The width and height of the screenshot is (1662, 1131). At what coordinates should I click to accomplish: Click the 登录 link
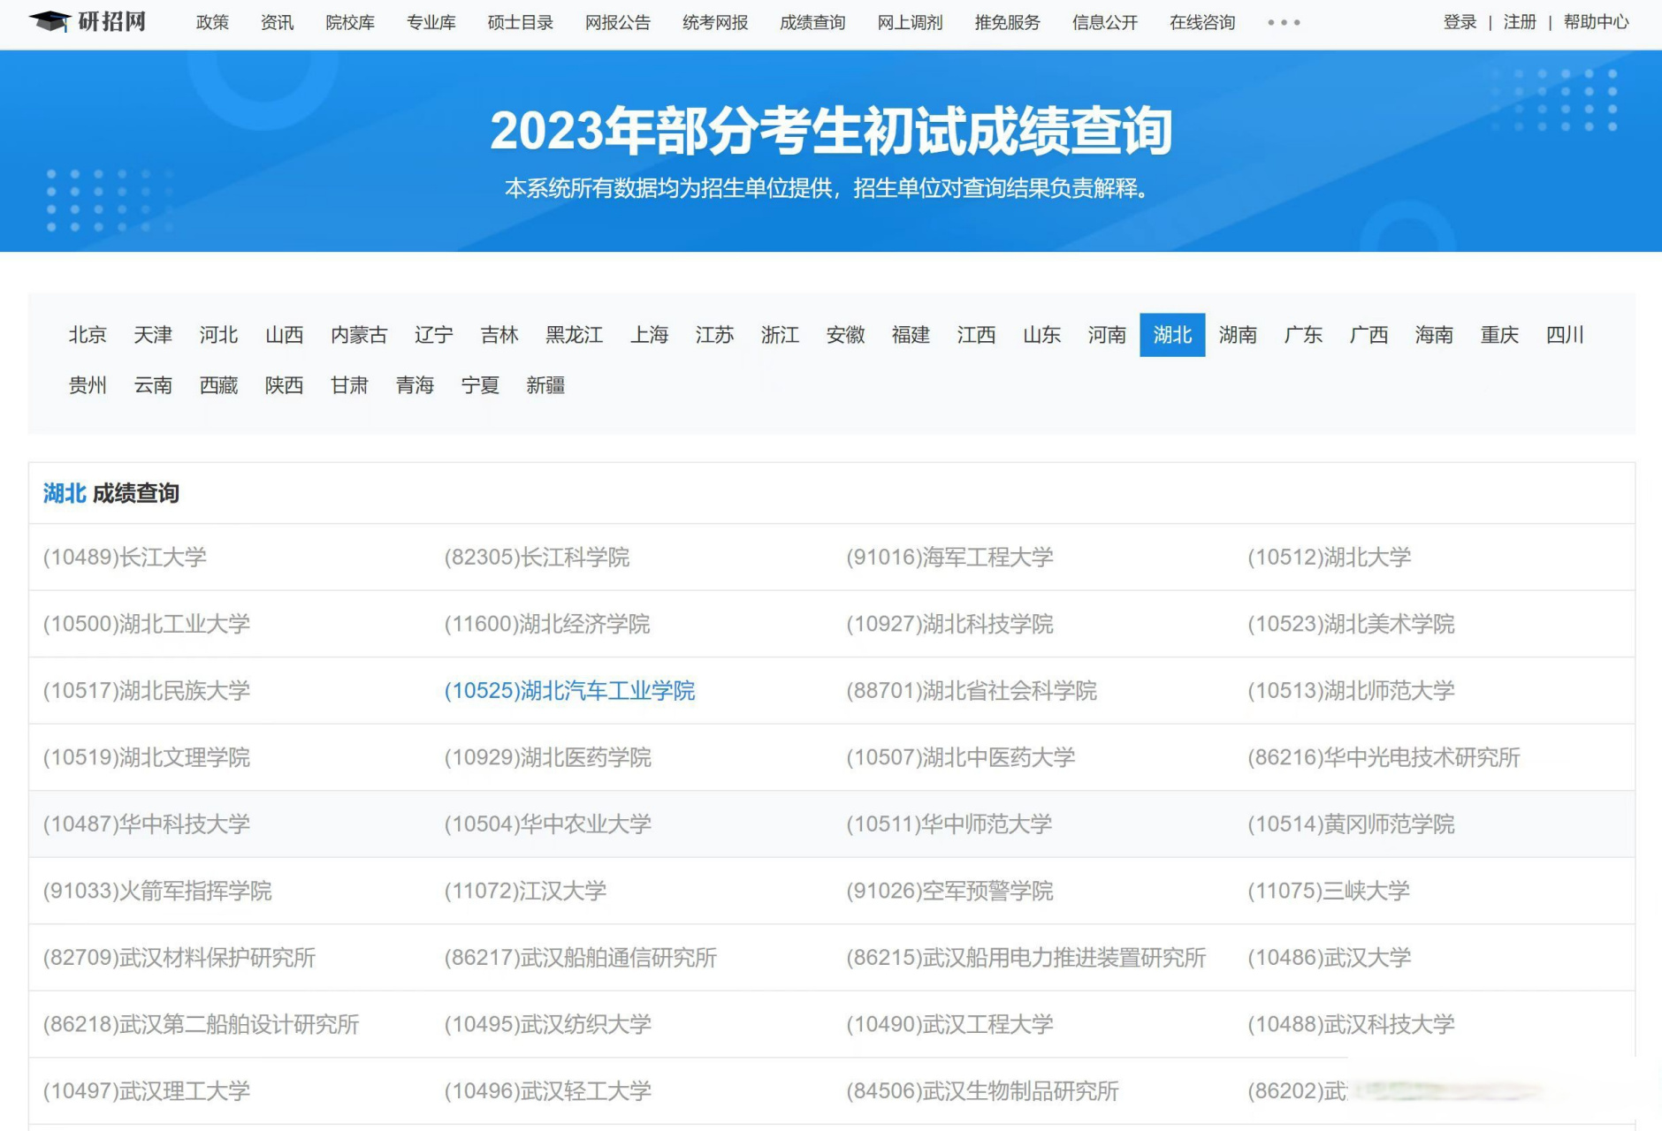click(x=1460, y=22)
